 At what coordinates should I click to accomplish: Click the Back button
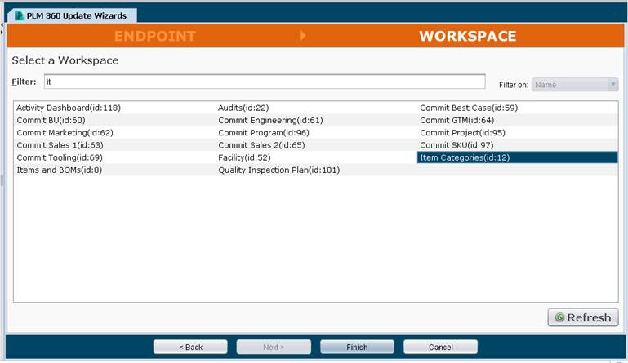click(x=190, y=347)
